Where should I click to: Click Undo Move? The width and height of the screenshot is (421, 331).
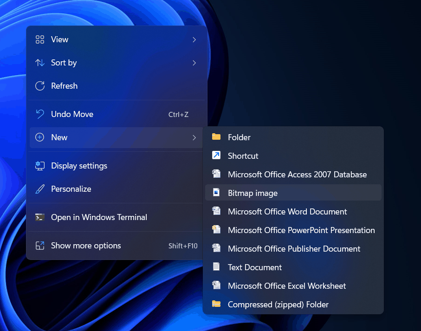72,114
